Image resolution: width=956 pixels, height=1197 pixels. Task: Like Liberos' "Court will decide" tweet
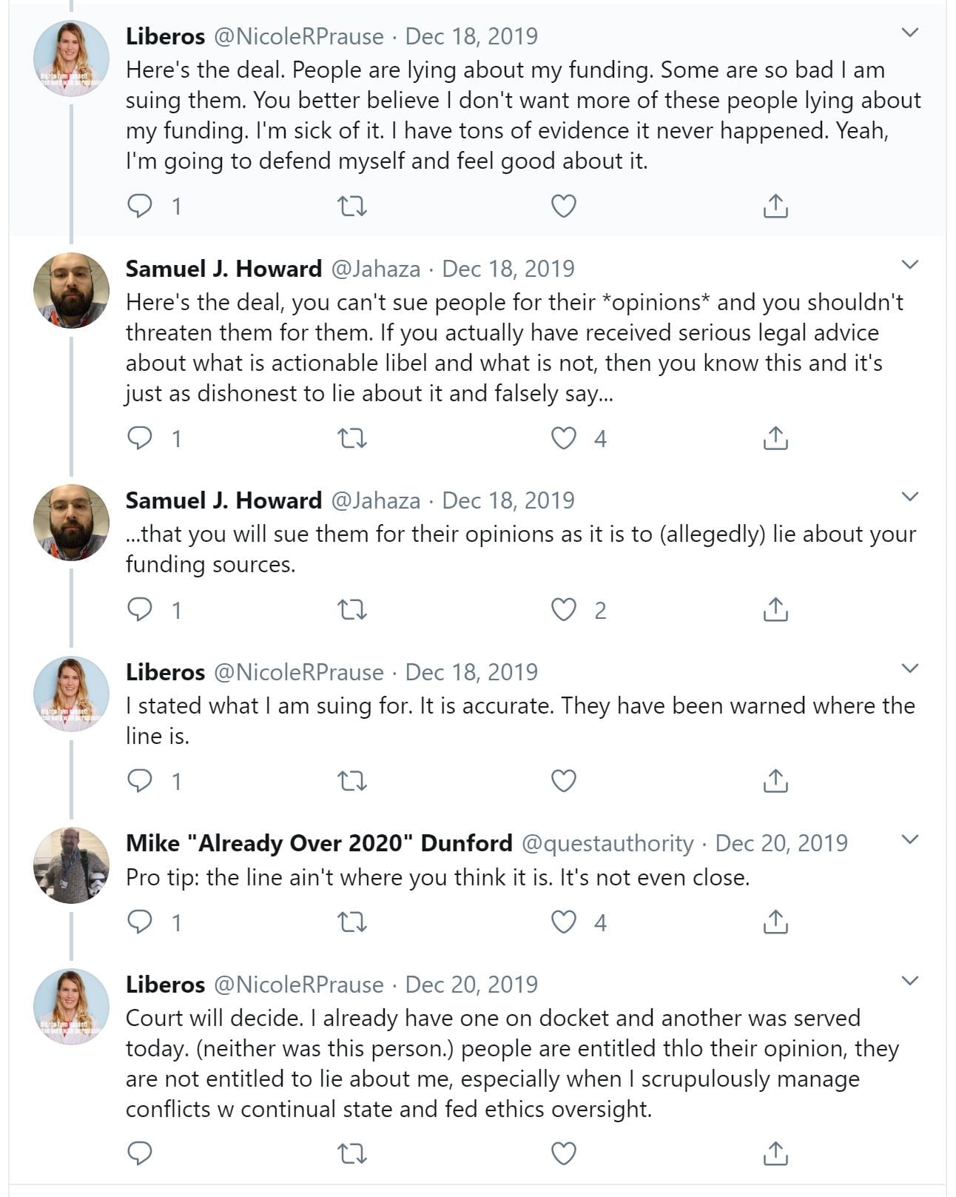pyautogui.click(x=564, y=1153)
